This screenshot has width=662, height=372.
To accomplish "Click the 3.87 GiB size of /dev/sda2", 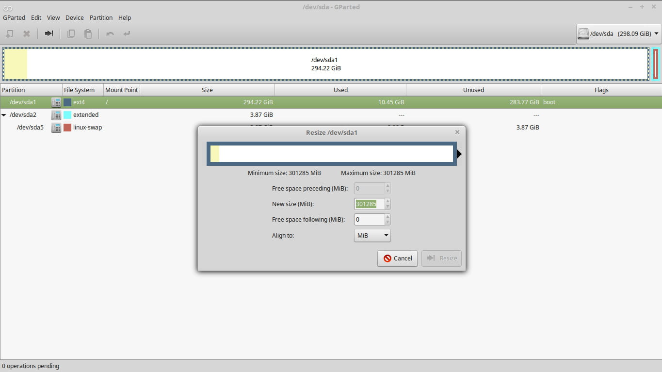I will point(261,115).
